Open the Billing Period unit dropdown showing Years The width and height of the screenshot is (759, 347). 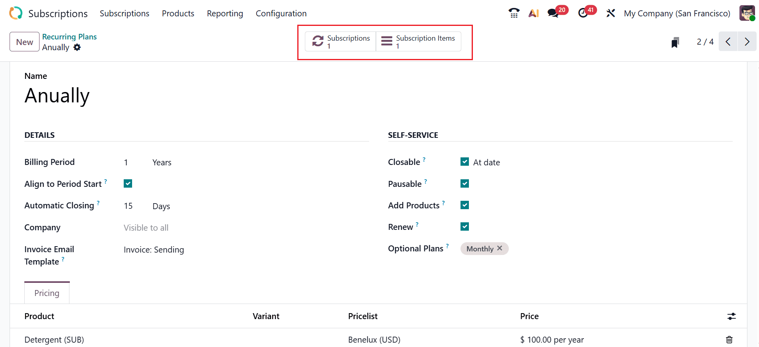click(162, 163)
